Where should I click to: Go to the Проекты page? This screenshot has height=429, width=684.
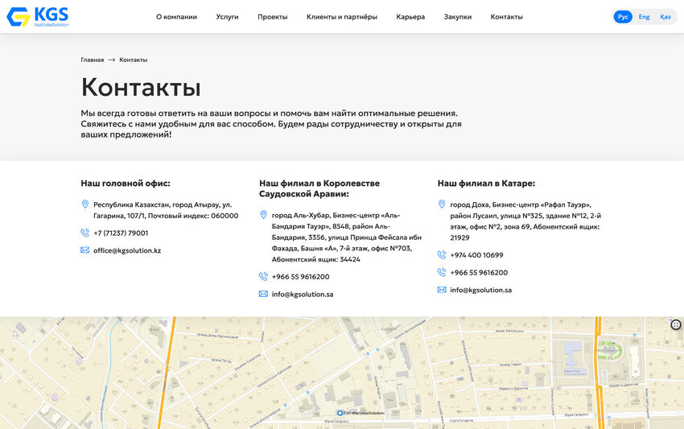click(272, 17)
